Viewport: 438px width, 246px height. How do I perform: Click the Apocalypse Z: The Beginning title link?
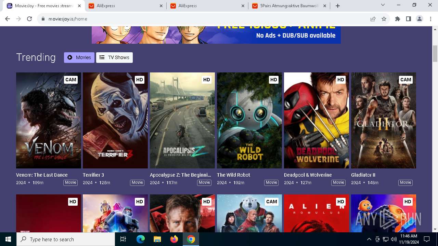(x=180, y=175)
